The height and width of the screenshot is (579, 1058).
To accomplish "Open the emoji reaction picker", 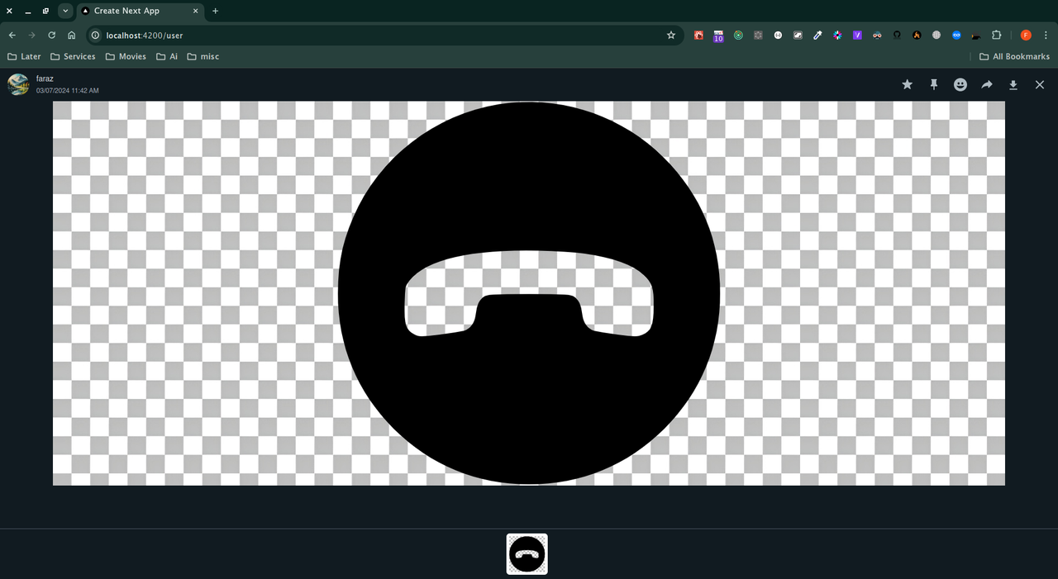I will click(x=960, y=84).
